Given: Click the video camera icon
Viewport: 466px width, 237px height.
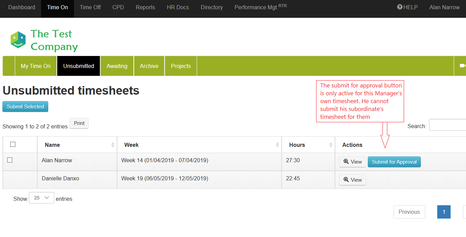Looking at the screenshot, I should click(x=462, y=66).
